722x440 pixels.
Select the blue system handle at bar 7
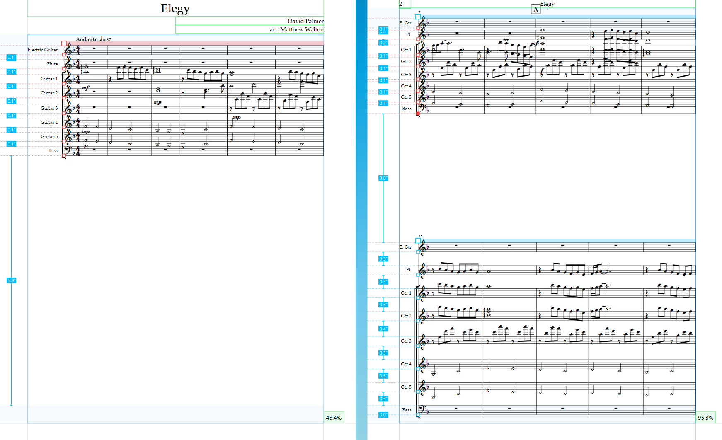click(x=418, y=17)
